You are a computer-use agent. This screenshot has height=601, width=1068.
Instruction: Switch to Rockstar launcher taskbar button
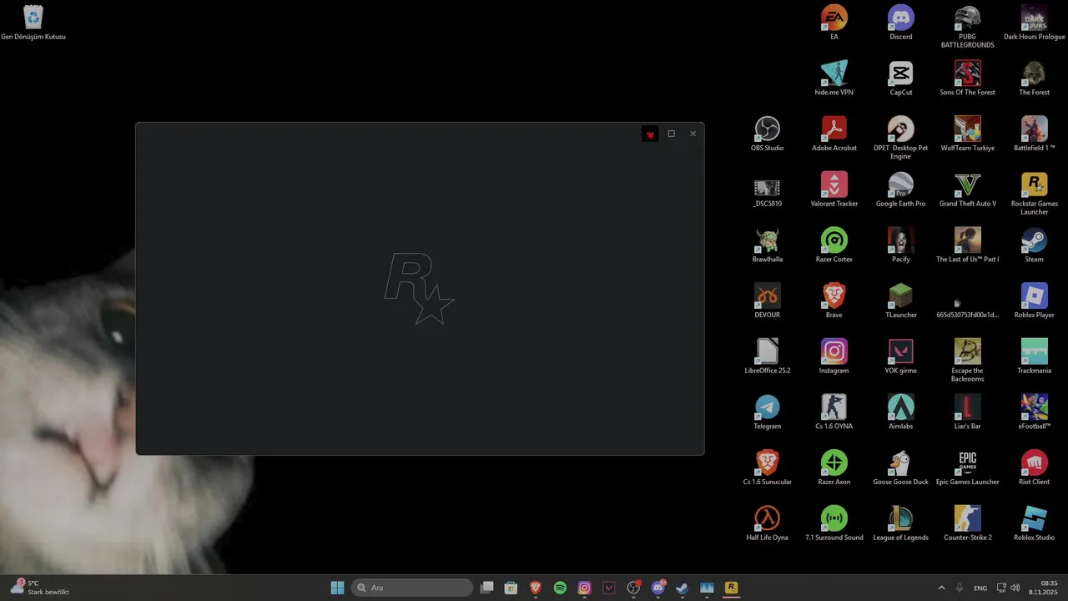coord(731,588)
